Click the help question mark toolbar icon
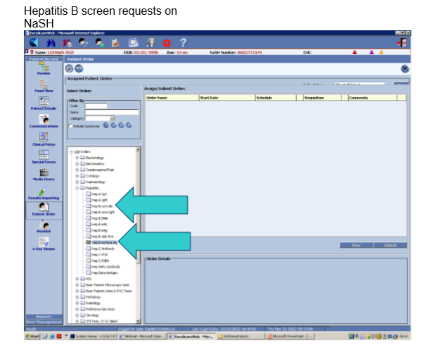441x352 pixels. point(183,44)
